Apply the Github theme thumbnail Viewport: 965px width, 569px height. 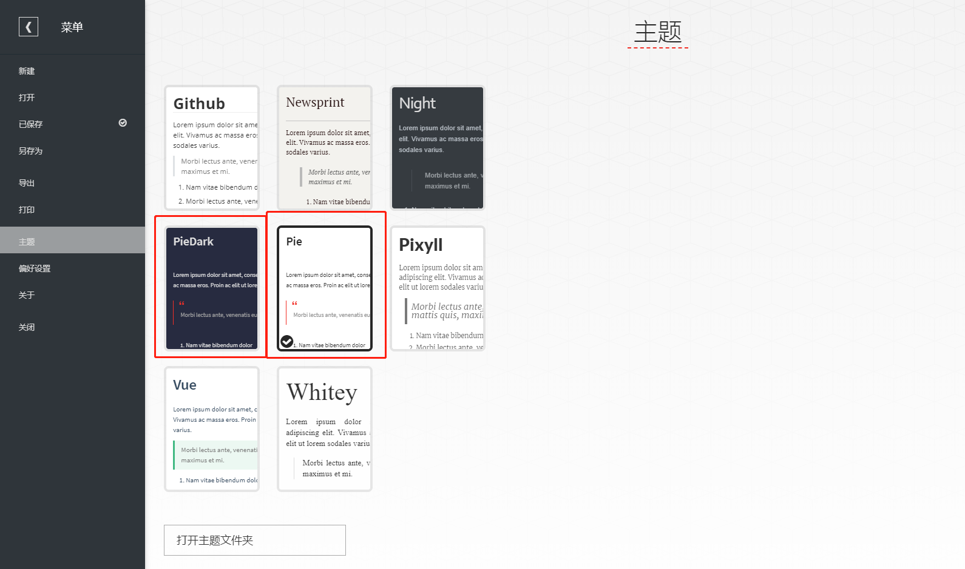click(212, 148)
